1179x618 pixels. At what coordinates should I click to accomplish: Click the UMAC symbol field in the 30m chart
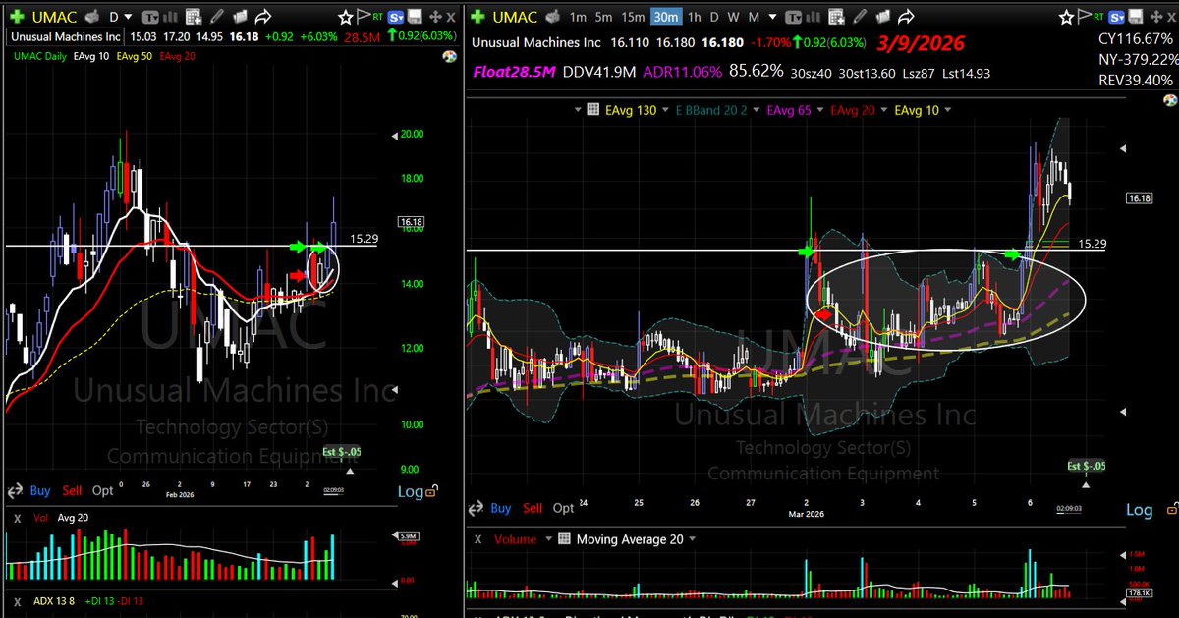click(x=515, y=17)
